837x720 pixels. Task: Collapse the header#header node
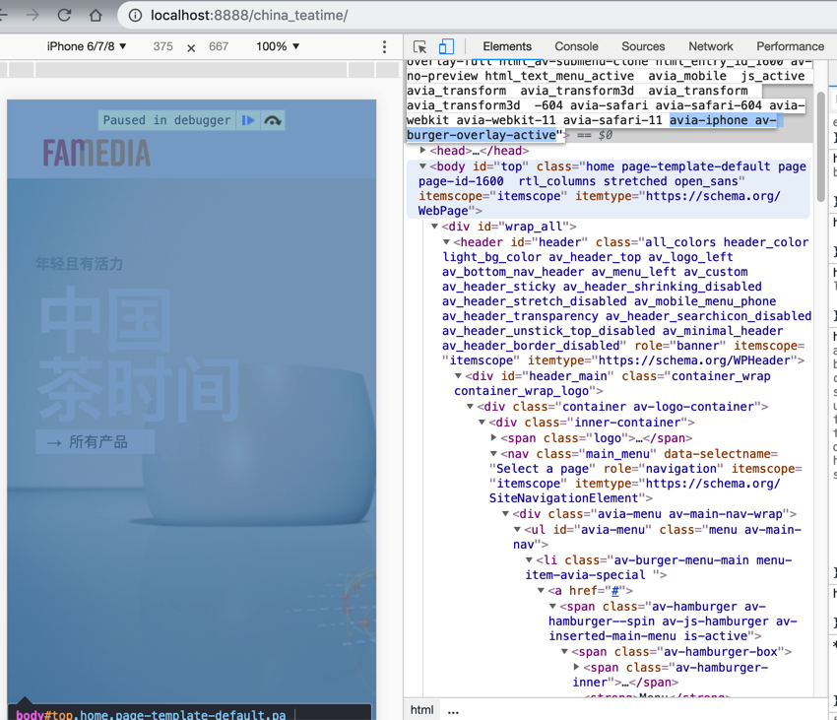446,242
